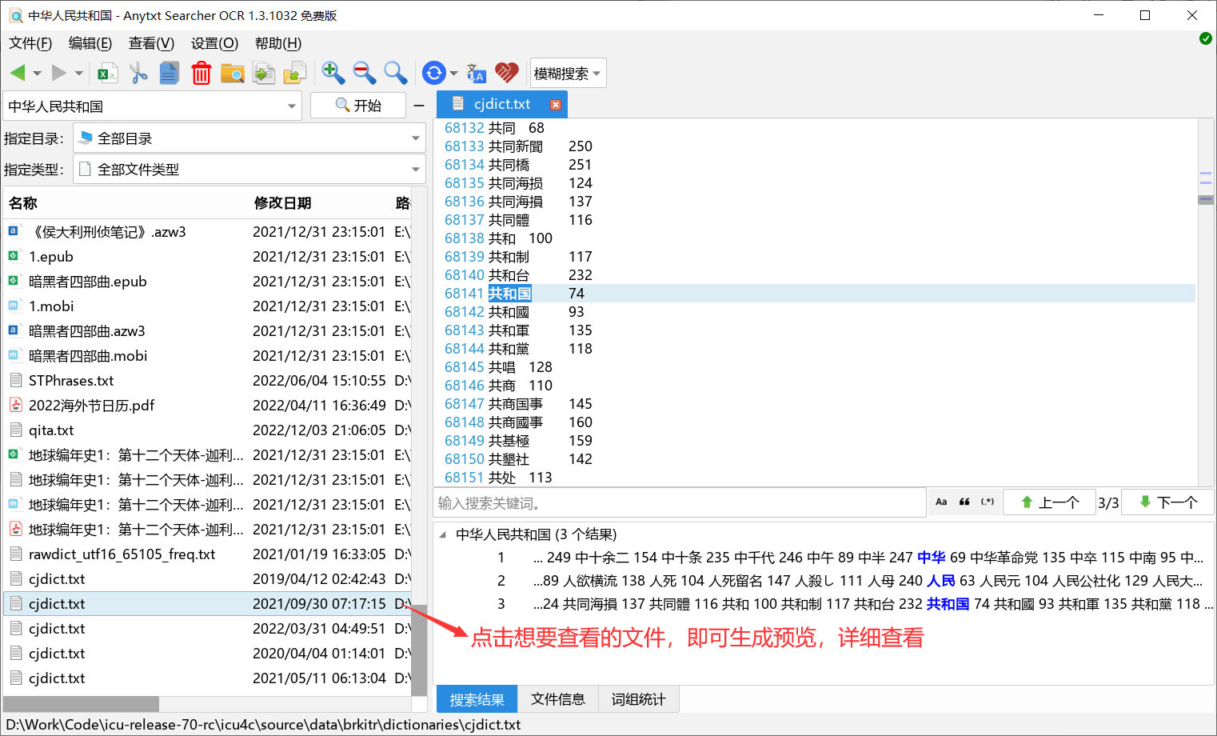1217x736 pixels.
Task: Expand the search history dropdown arrow
Action: tap(292, 106)
